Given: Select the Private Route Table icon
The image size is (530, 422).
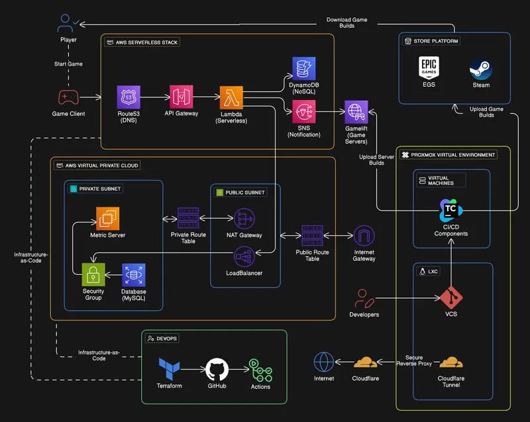Looking at the screenshot, I should pyautogui.click(x=188, y=218).
